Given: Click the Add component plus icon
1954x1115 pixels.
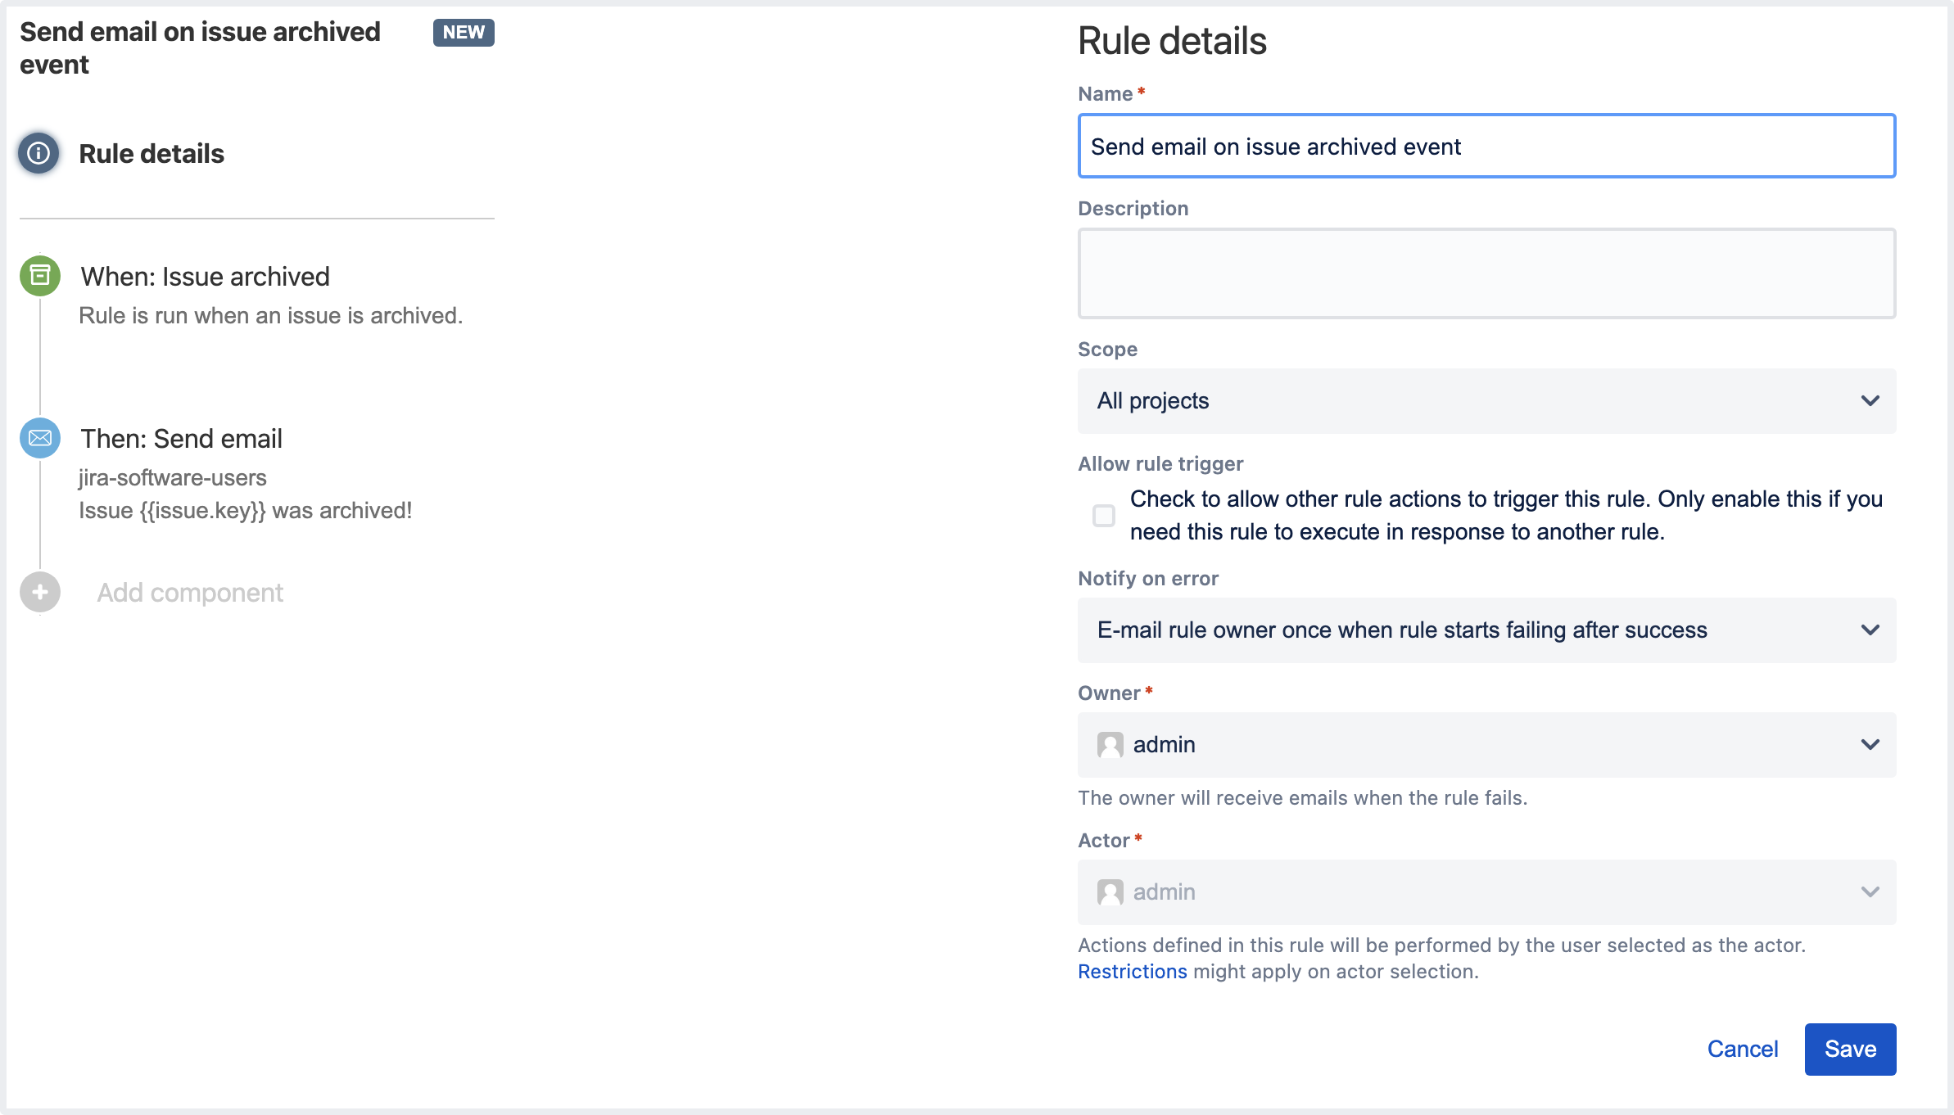Looking at the screenshot, I should 40,592.
